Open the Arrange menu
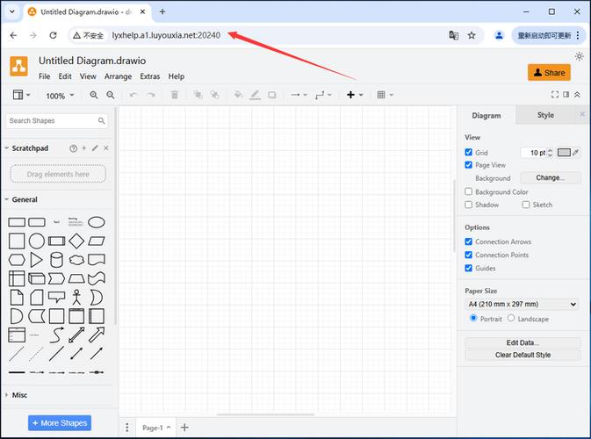 tap(118, 76)
